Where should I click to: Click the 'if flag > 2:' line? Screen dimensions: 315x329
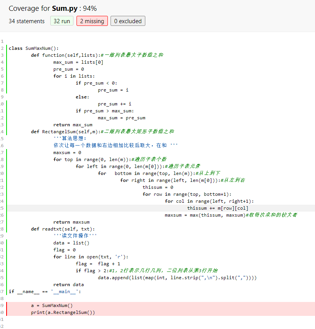(x=146, y=271)
